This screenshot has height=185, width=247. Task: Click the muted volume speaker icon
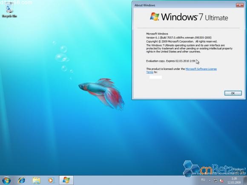pos(221,181)
